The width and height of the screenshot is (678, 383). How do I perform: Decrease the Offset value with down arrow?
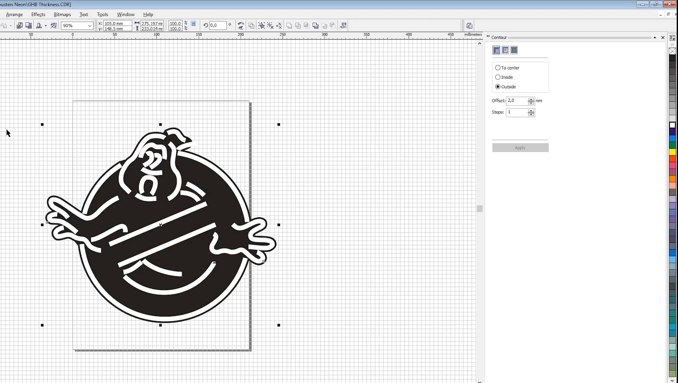click(531, 103)
